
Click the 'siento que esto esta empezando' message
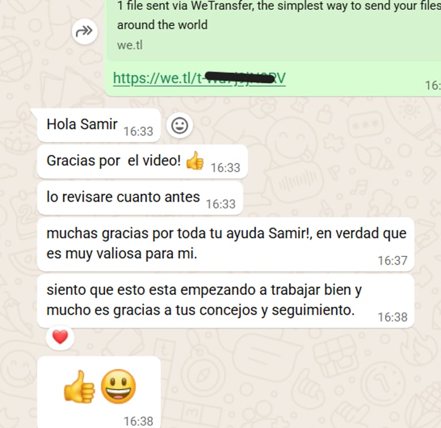(226, 301)
